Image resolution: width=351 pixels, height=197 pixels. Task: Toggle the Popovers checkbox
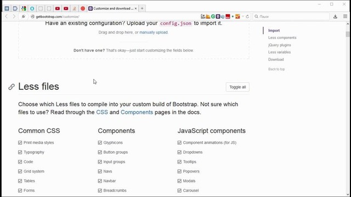(x=179, y=171)
